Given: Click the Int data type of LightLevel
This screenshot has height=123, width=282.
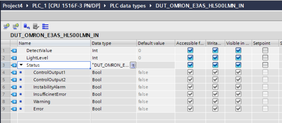Looking at the screenshot, I should click(95, 58).
